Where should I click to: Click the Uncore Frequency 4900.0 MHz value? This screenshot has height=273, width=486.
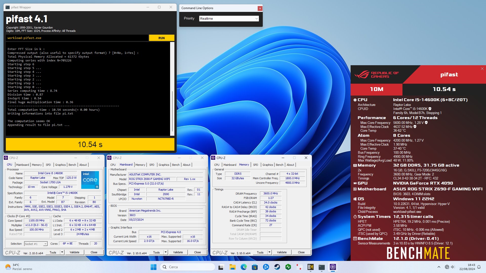tap(292, 183)
